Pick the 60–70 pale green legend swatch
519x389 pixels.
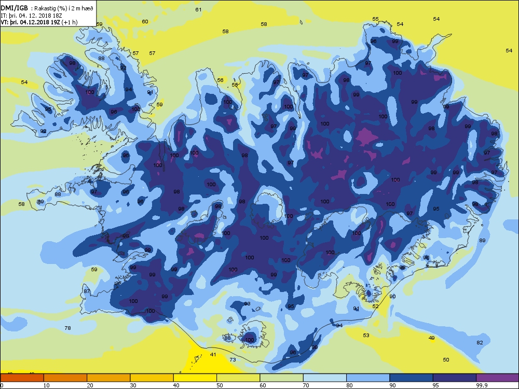coord(282,378)
